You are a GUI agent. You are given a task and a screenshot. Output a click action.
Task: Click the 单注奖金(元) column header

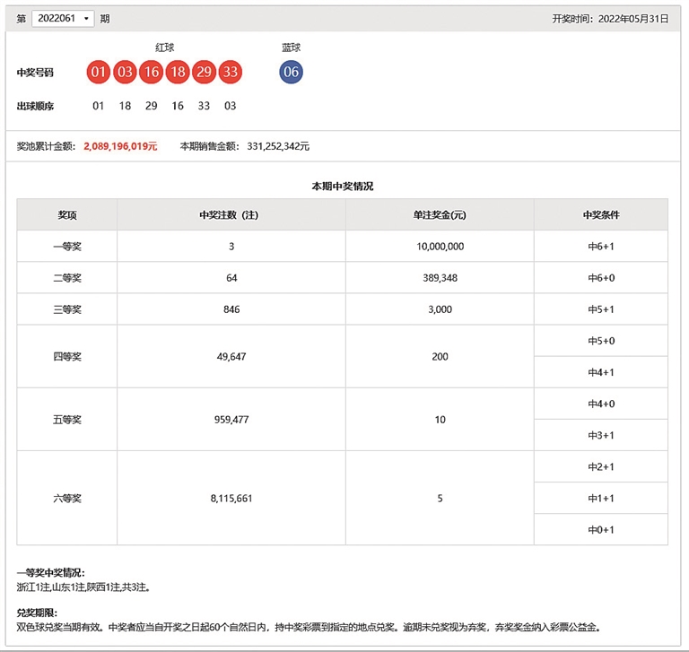pos(440,215)
